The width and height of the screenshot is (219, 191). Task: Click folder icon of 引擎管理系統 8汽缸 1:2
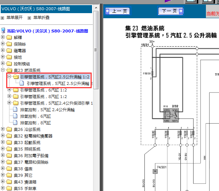(x=16, y=97)
